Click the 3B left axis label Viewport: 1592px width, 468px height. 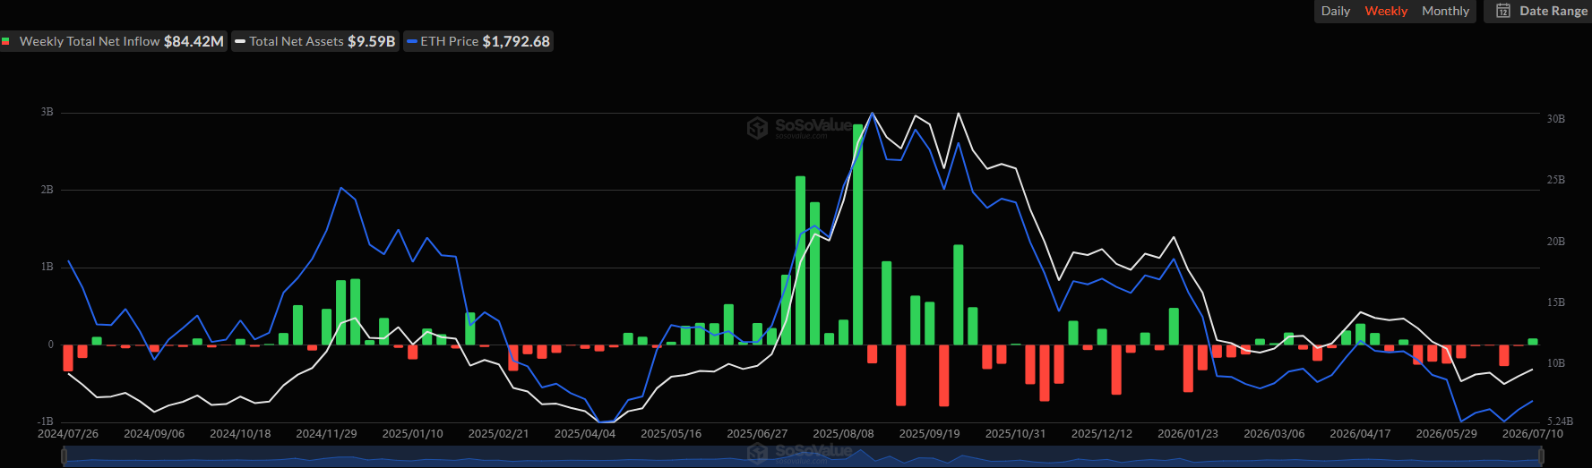(47, 112)
